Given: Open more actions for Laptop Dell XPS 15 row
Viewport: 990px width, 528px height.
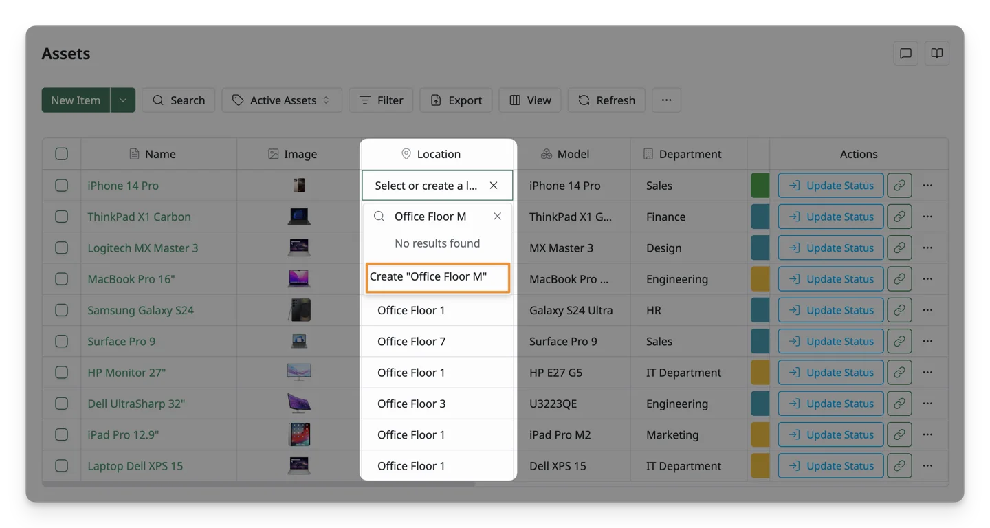Looking at the screenshot, I should (x=927, y=466).
